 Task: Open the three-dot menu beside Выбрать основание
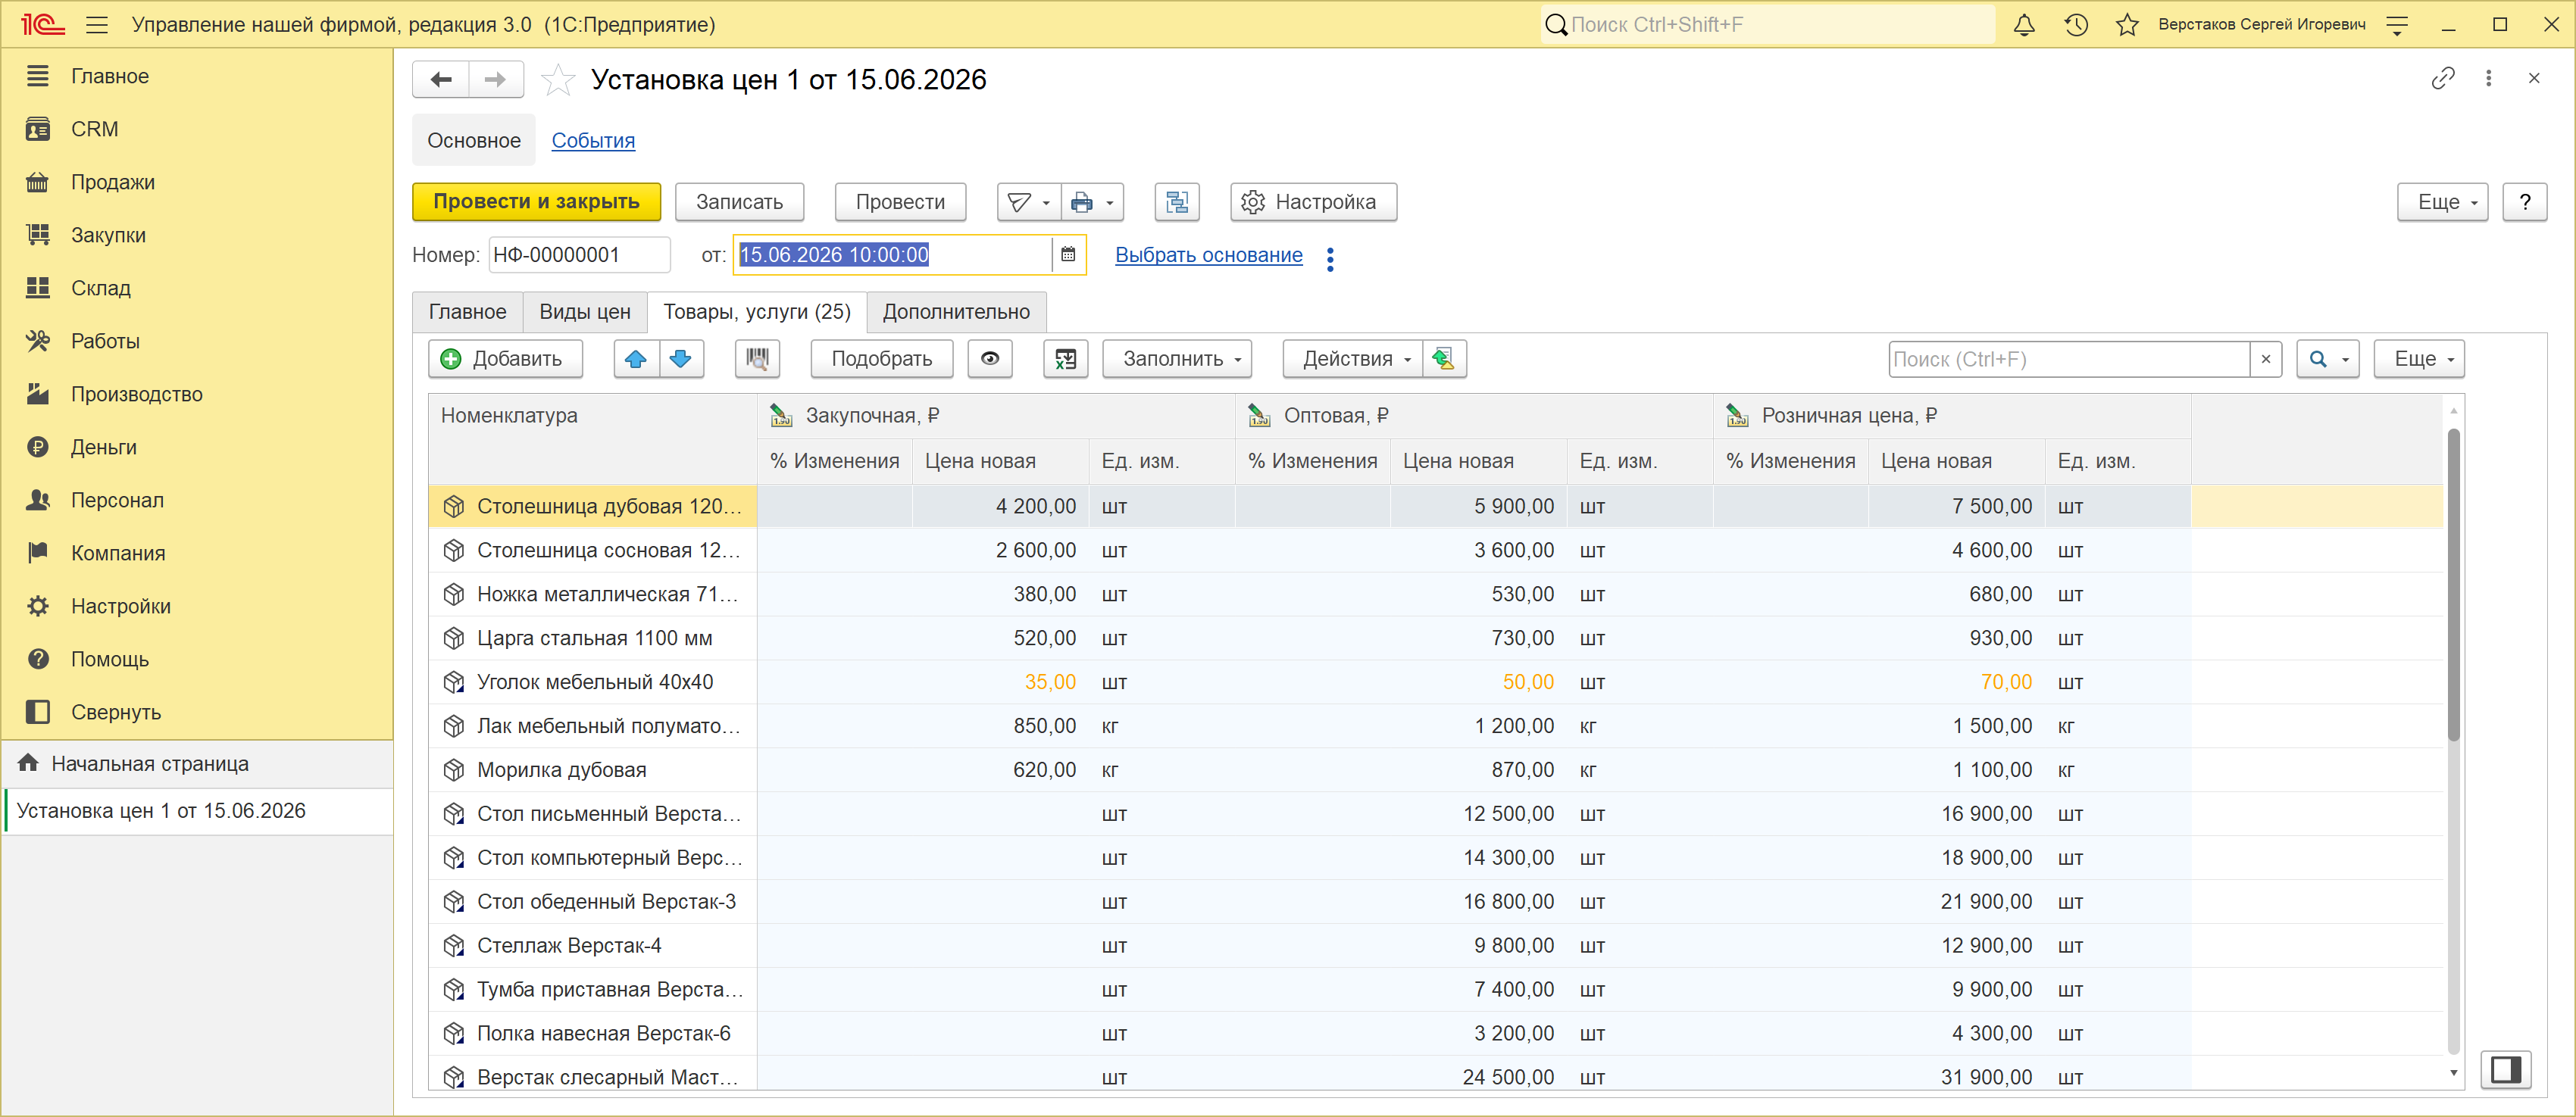coord(1330,259)
